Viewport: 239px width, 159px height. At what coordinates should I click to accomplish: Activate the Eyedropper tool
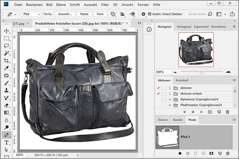pos(6,68)
